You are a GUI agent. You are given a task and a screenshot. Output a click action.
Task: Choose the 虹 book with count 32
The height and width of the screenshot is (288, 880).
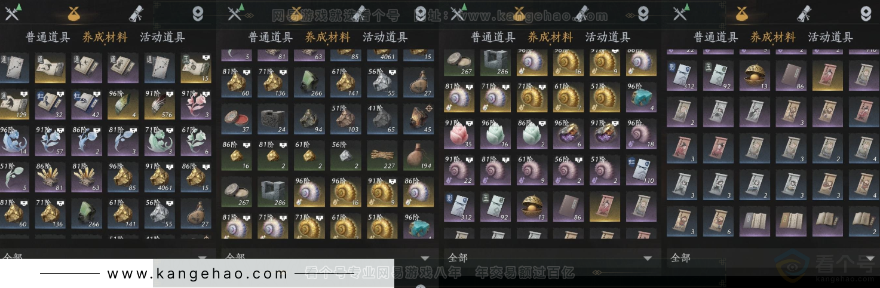[x=50, y=104]
